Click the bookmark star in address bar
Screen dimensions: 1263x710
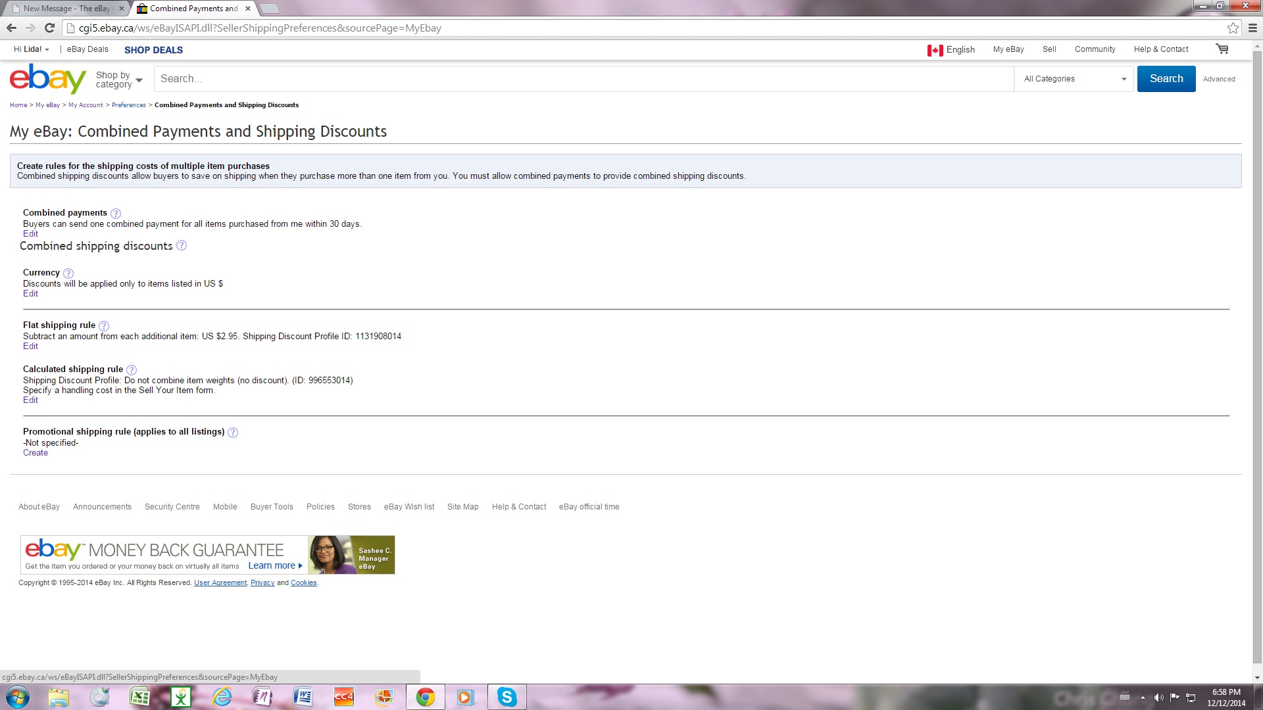click(x=1233, y=28)
